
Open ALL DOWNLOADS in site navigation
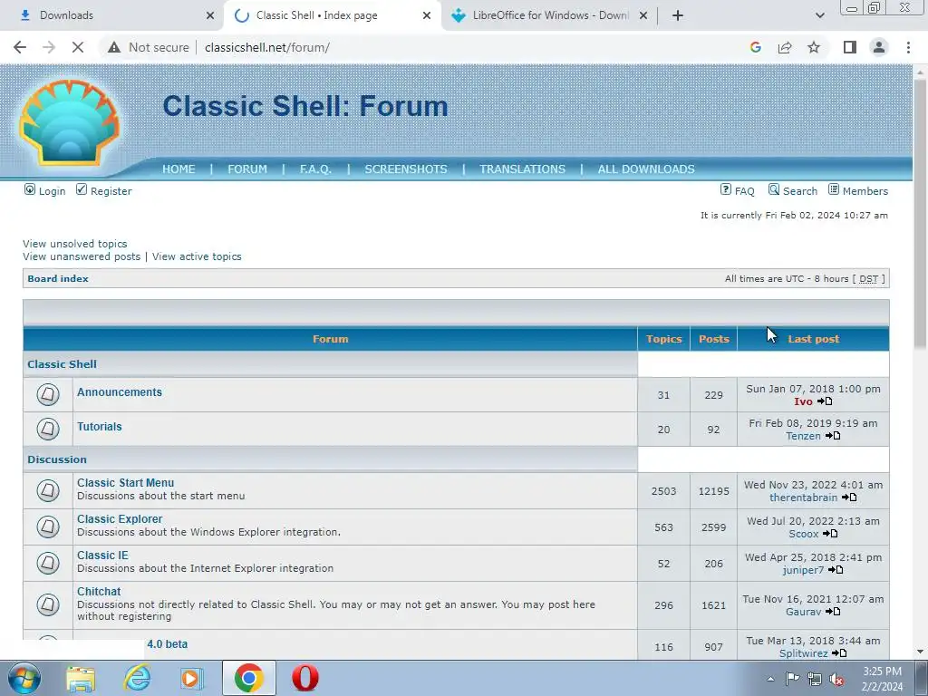click(x=646, y=169)
